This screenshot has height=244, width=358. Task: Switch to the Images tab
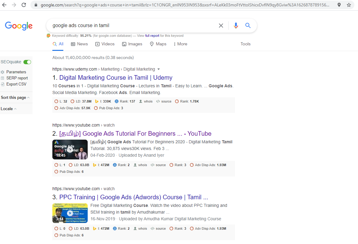(x=132, y=44)
